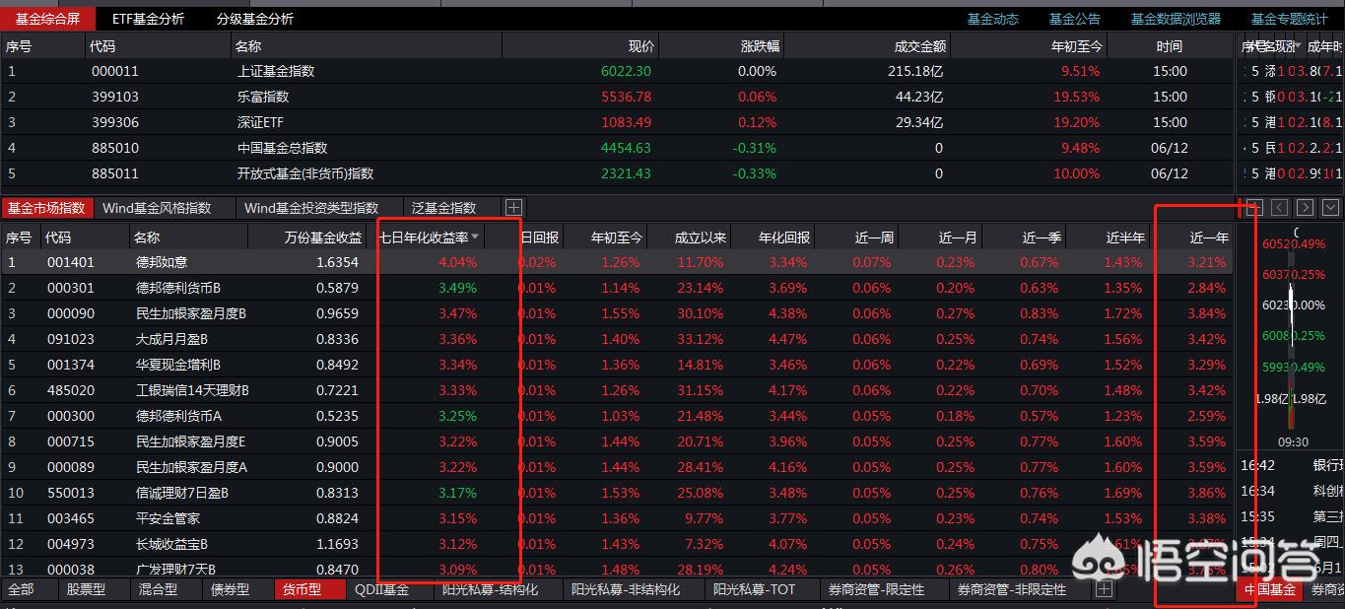Switch to 基金综合屏 tab

tap(48, 19)
